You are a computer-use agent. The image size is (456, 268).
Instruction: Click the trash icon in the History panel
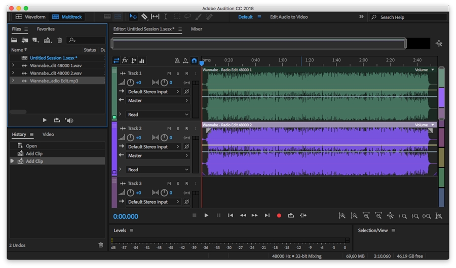pos(100,245)
